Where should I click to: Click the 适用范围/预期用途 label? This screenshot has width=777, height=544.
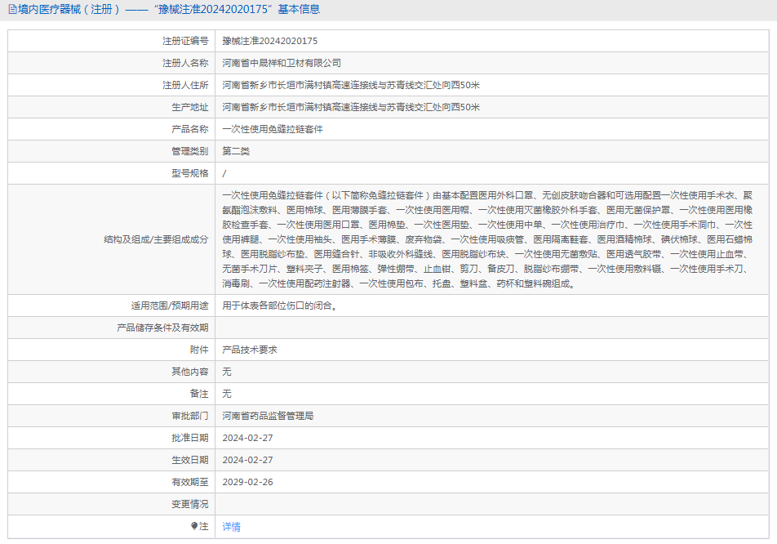(170, 306)
